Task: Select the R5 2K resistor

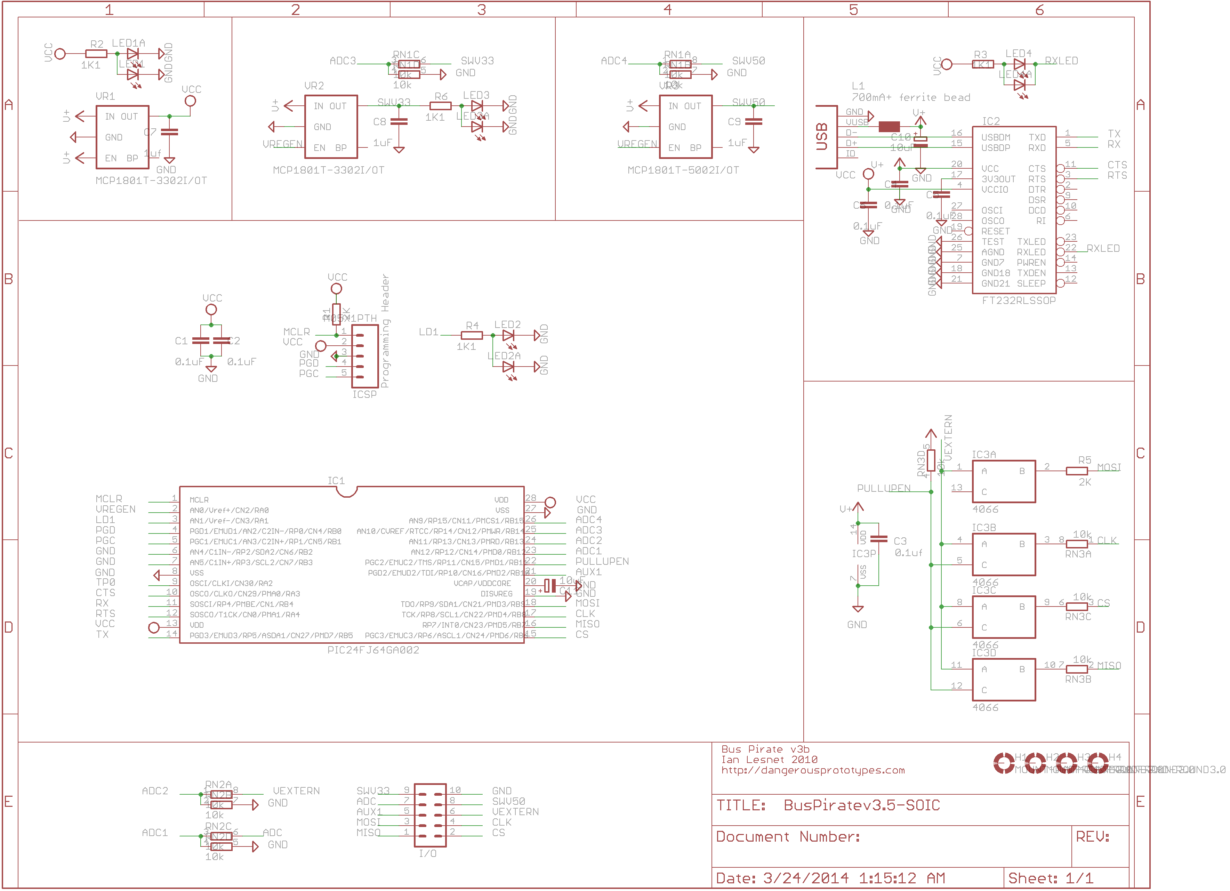Action: 1077,471
